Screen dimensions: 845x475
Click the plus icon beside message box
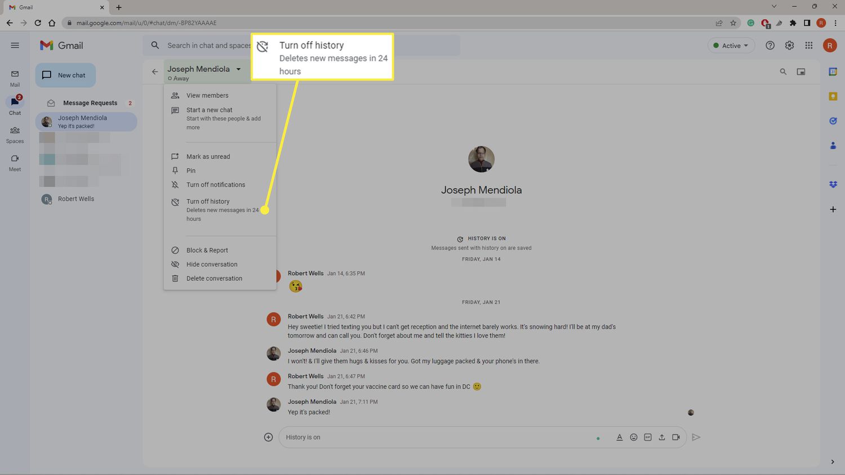tap(268, 437)
